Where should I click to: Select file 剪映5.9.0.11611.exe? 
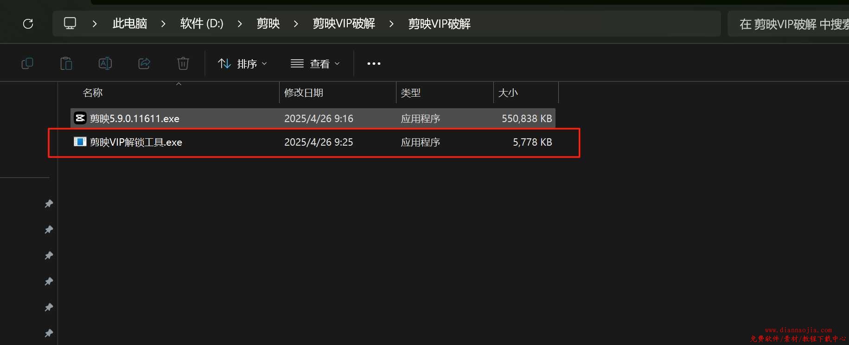tap(313, 118)
